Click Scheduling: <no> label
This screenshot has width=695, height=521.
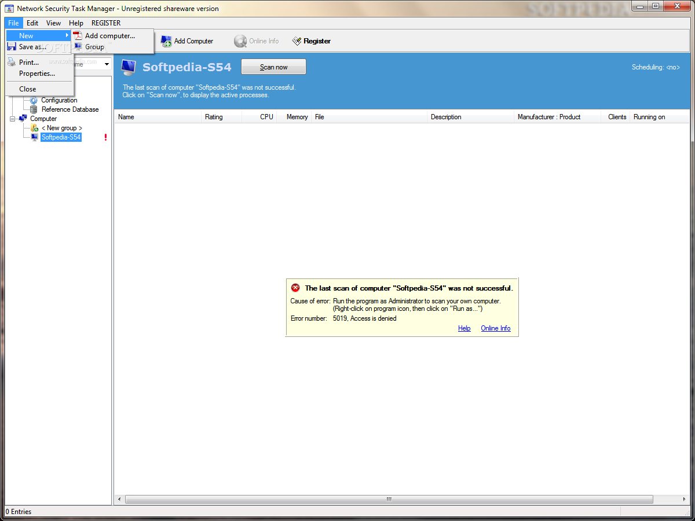656,67
